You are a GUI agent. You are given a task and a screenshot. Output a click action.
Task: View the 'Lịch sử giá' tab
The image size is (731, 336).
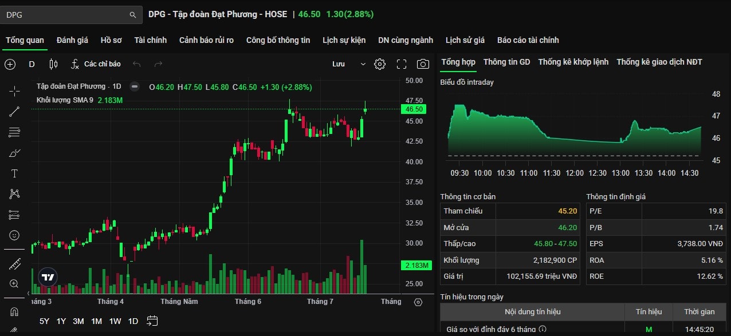pos(465,40)
